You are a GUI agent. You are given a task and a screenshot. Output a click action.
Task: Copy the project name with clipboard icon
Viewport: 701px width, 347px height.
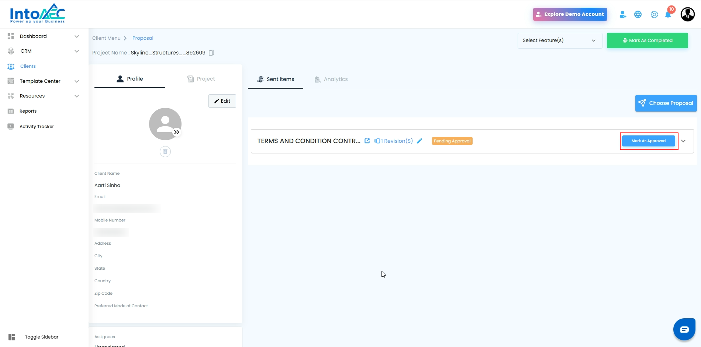211,53
